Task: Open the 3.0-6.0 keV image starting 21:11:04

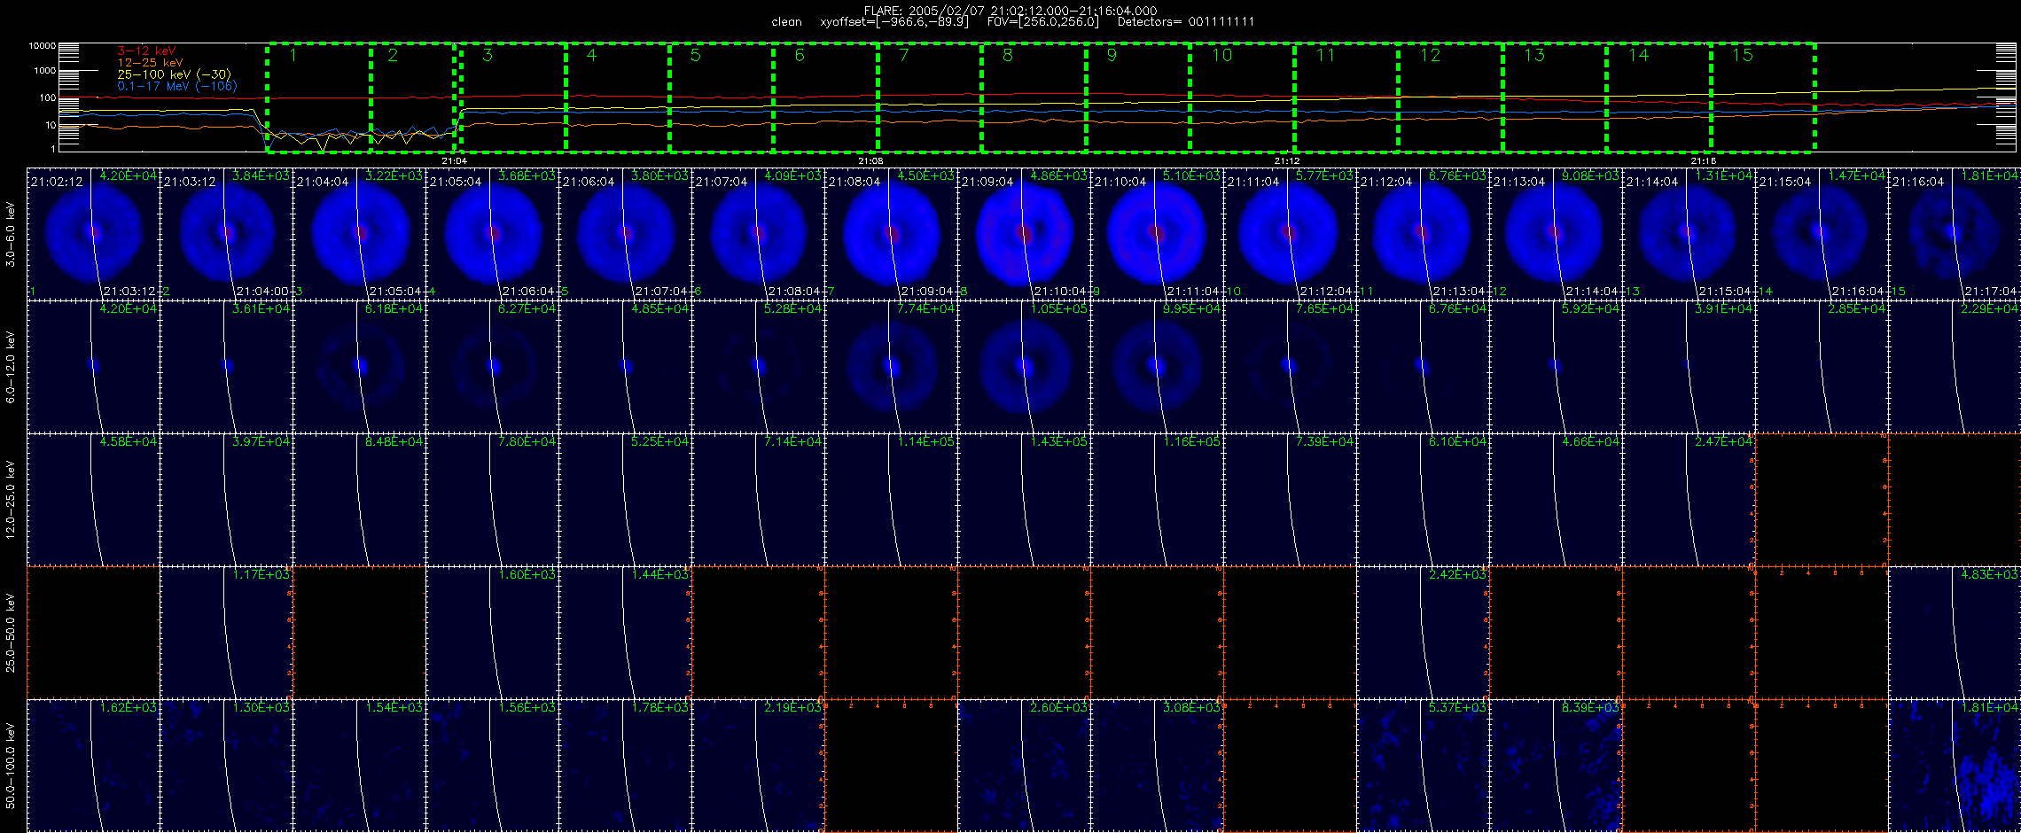Action: [x=1290, y=234]
